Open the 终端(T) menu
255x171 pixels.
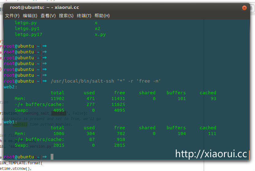click(x=84, y=16)
